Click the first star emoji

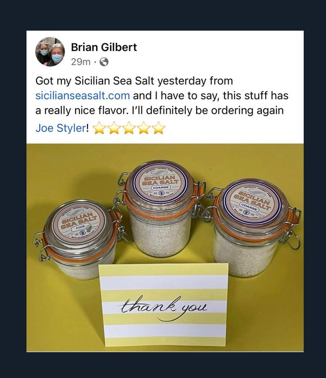point(99,128)
